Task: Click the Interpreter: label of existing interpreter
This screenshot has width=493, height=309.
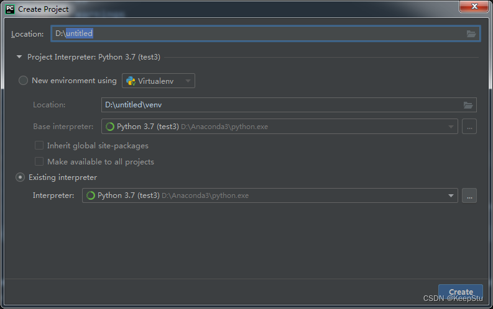Action: tap(53, 195)
